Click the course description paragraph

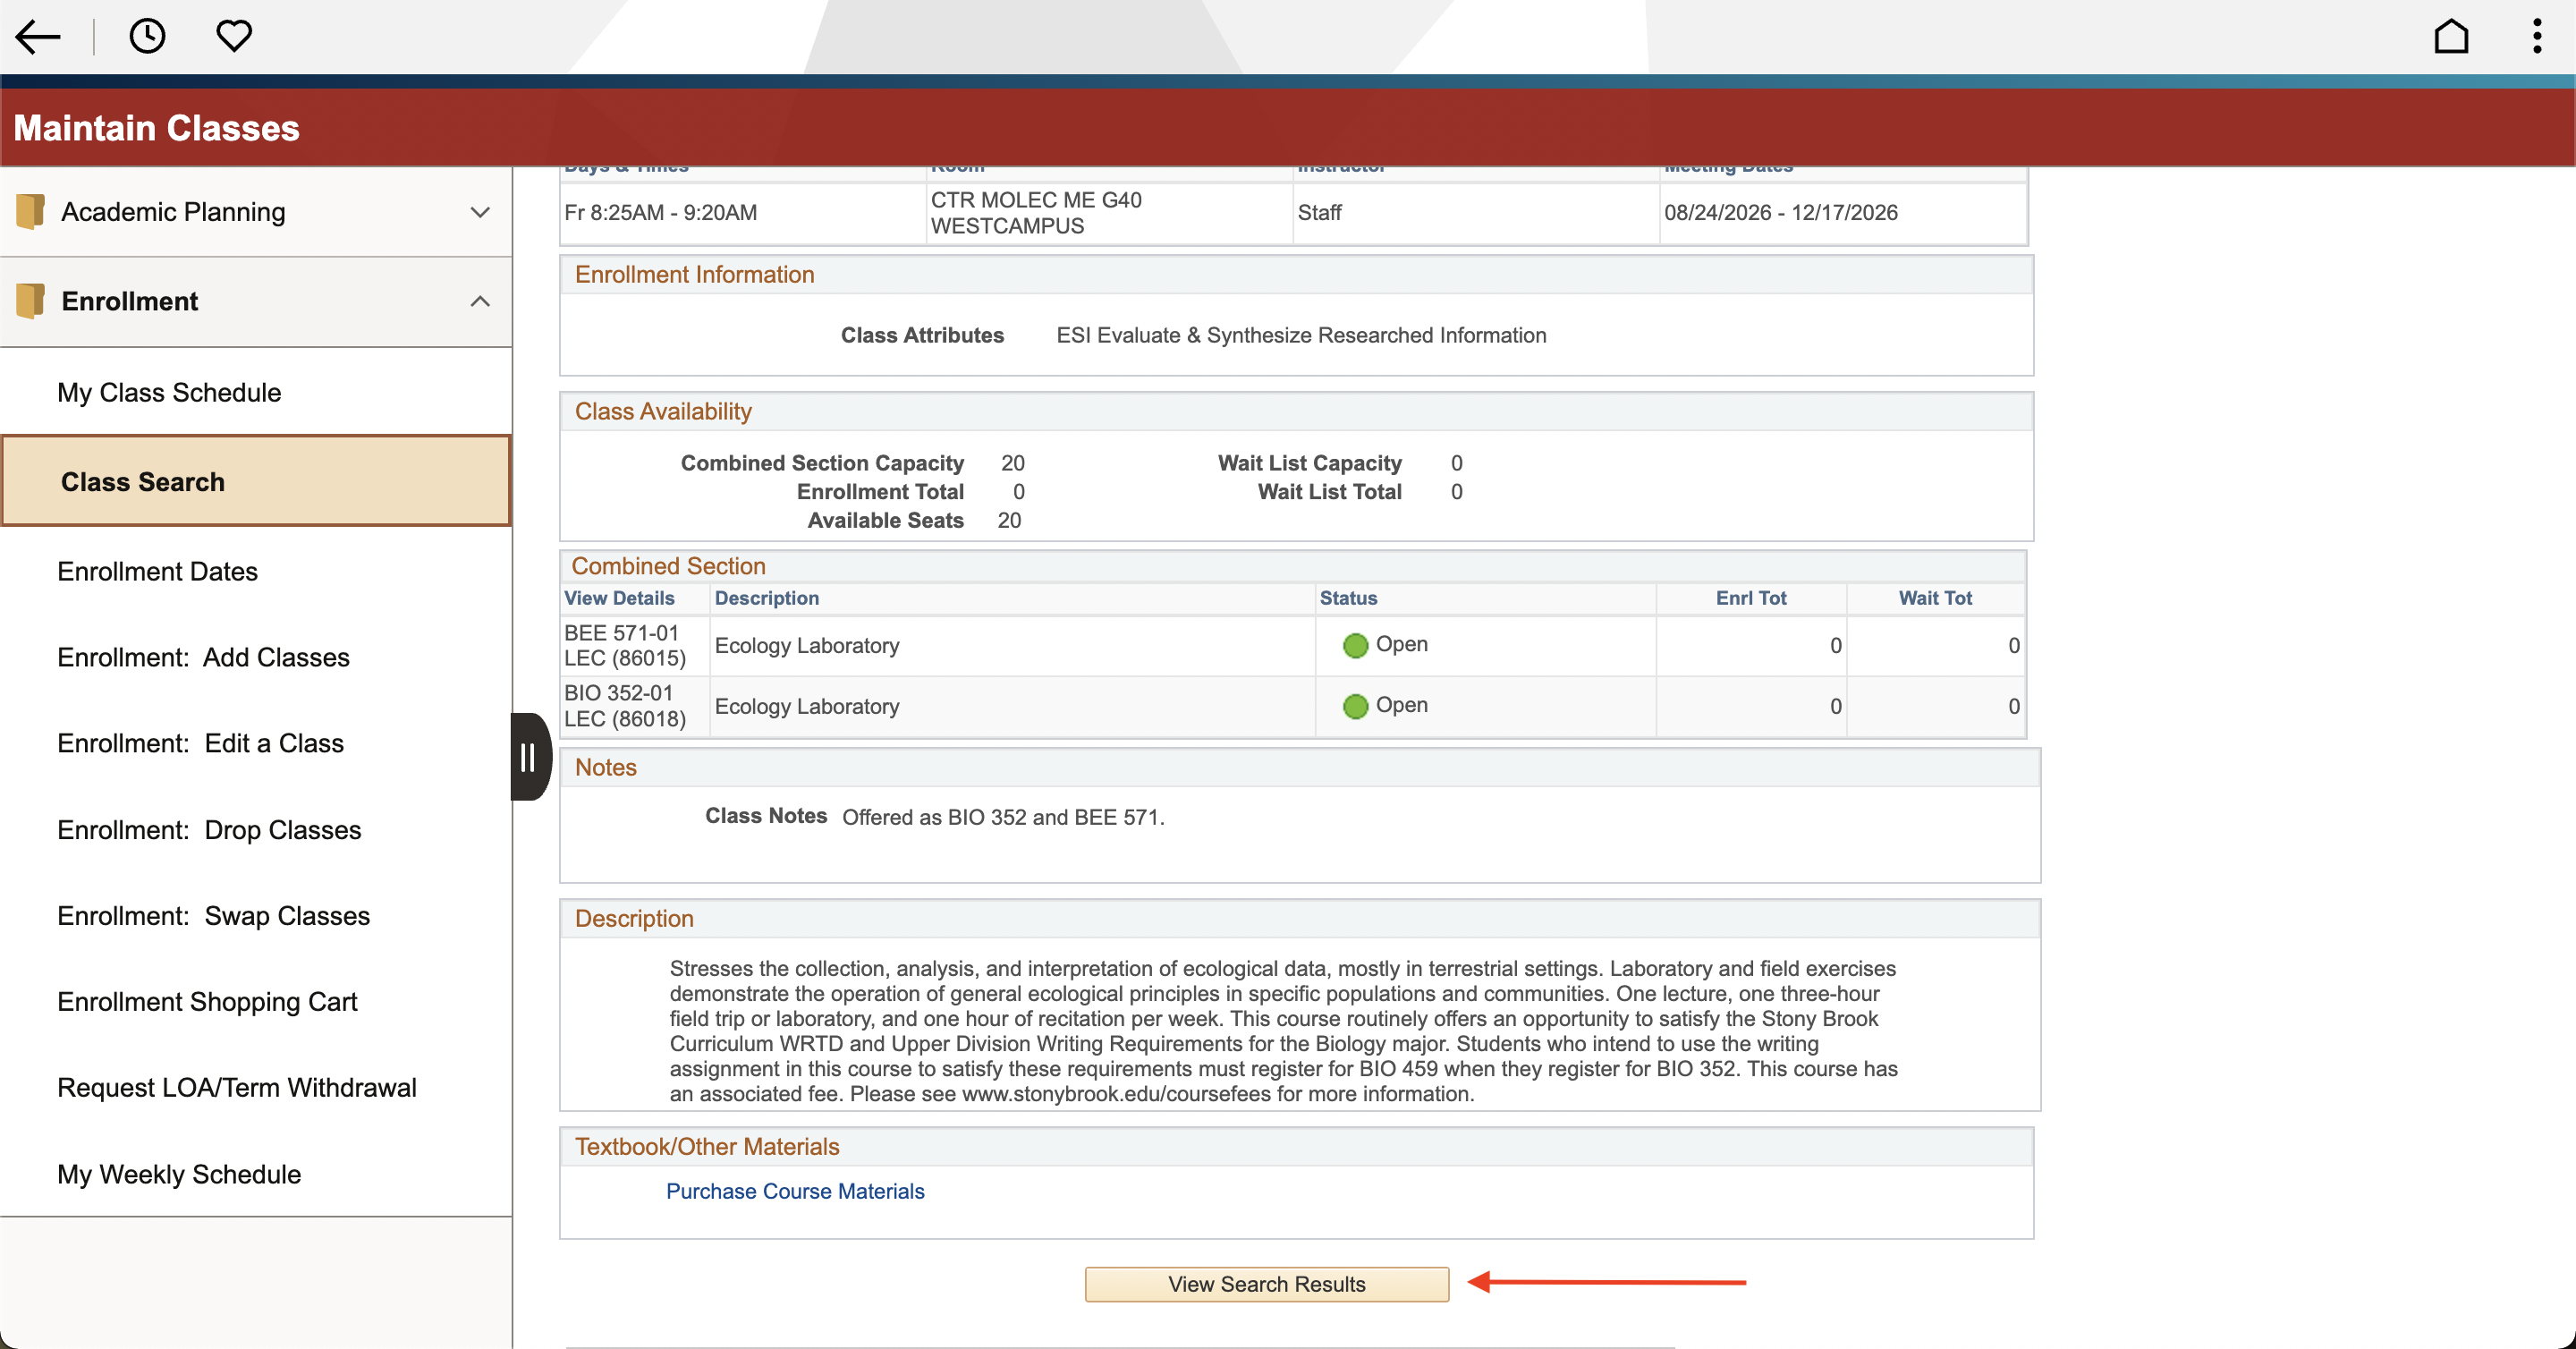click(1284, 1031)
